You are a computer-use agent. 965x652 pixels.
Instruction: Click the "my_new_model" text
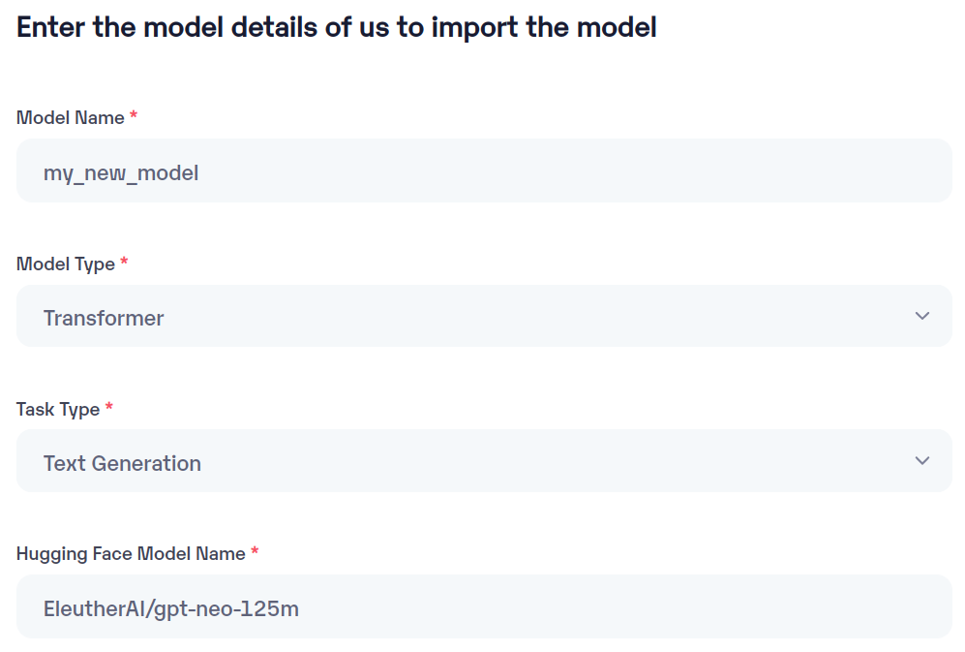coord(121,173)
